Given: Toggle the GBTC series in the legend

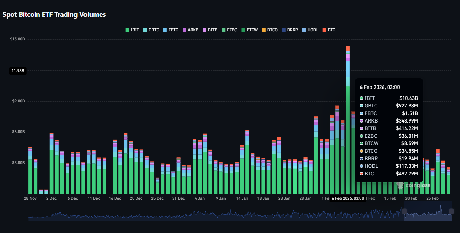Looking at the screenshot, I should coord(151,30).
